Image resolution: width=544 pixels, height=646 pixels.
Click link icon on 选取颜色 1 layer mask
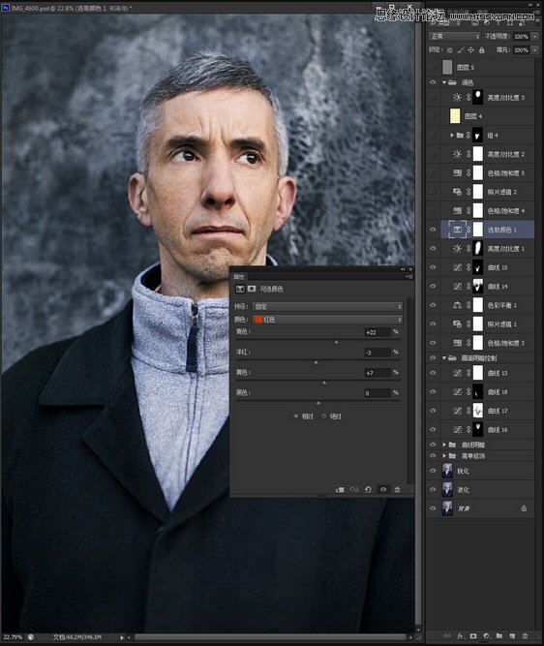(x=468, y=230)
